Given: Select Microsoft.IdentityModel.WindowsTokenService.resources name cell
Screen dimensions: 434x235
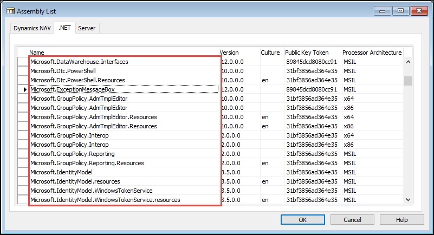Looking at the screenshot, I should coord(124,200).
